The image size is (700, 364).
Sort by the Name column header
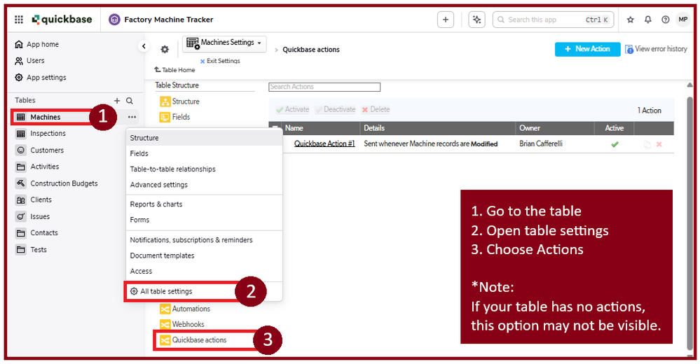point(294,128)
